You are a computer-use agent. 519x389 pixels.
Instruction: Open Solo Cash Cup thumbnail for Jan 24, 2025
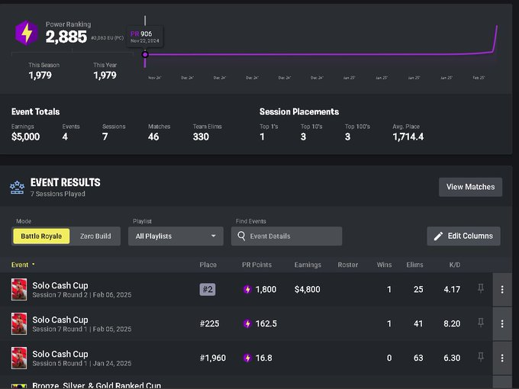19,358
